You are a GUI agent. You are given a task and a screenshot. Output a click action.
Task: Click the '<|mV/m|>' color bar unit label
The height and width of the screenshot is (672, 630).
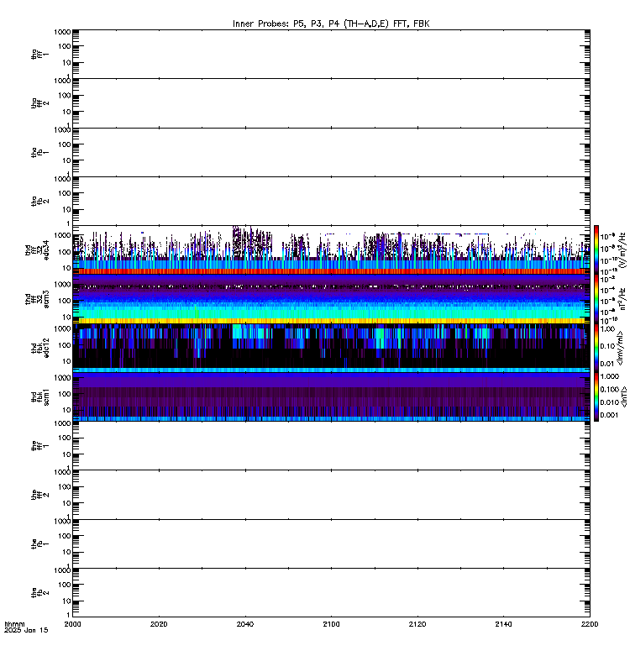(x=620, y=348)
